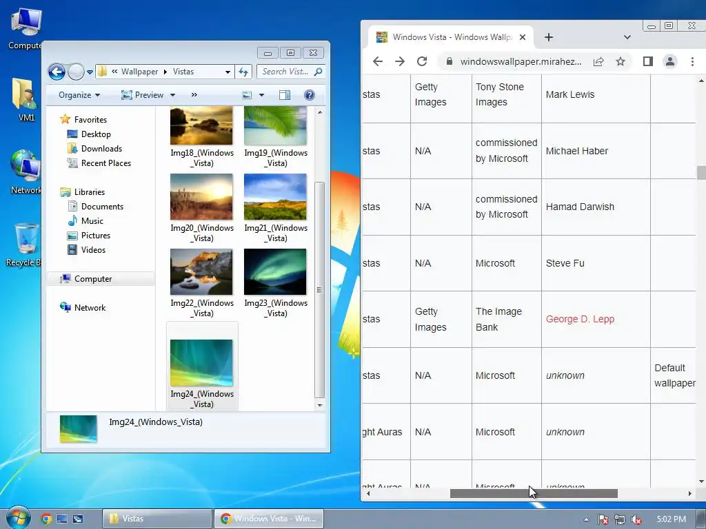The width and height of the screenshot is (706, 529).
Task: Click Explorer scroll up arrow
Action: point(320,112)
